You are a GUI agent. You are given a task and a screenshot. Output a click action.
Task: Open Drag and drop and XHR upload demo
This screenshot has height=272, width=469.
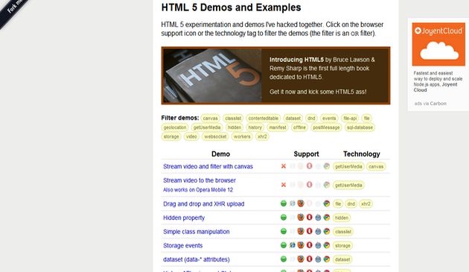click(x=204, y=203)
